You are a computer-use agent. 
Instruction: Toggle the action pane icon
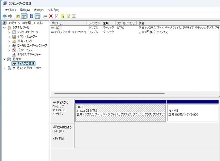37,16
